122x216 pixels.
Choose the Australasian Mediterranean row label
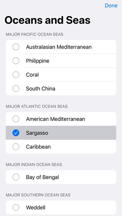click(x=59, y=47)
